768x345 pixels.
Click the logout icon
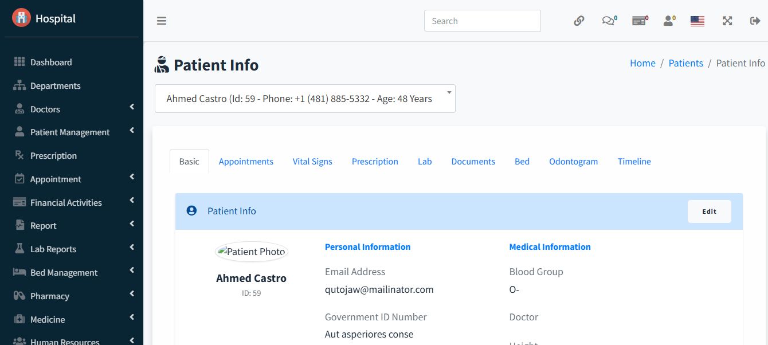pyautogui.click(x=755, y=21)
